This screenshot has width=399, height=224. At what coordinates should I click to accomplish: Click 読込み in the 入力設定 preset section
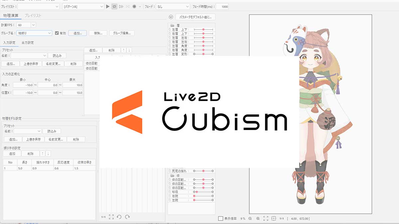(x=57, y=56)
